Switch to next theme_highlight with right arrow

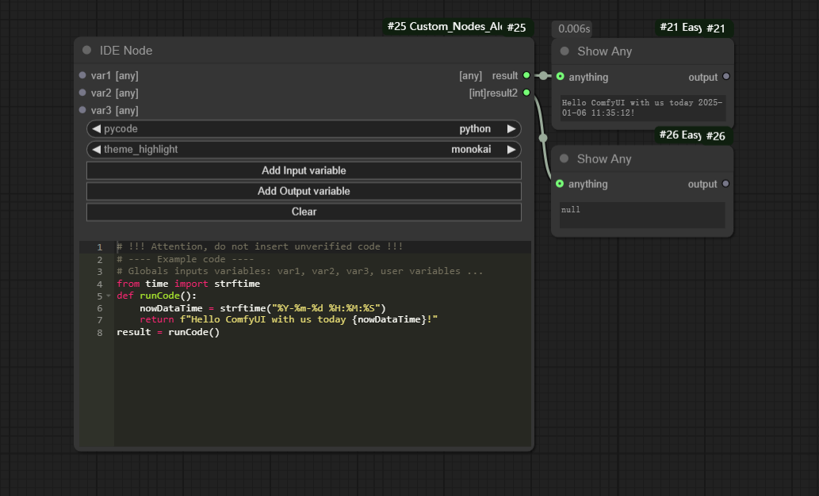coord(511,150)
